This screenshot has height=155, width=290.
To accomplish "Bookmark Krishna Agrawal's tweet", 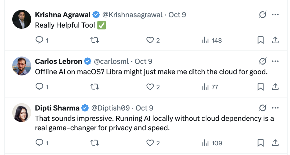I will pos(260,40).
